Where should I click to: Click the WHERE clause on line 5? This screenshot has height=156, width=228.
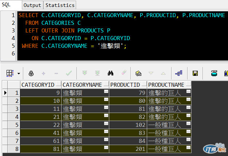74,46
